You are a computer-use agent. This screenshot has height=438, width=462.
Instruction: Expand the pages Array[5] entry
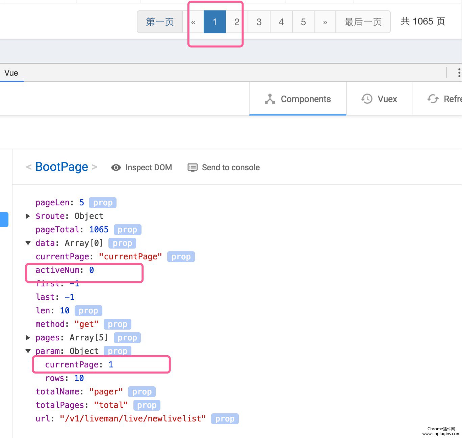pyautogui.click(x=28, y=338)
